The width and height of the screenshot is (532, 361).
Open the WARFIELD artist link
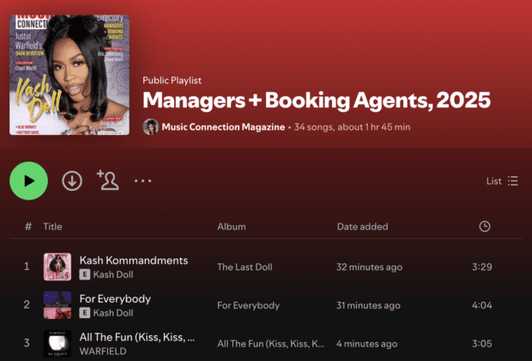pos(103,352)
